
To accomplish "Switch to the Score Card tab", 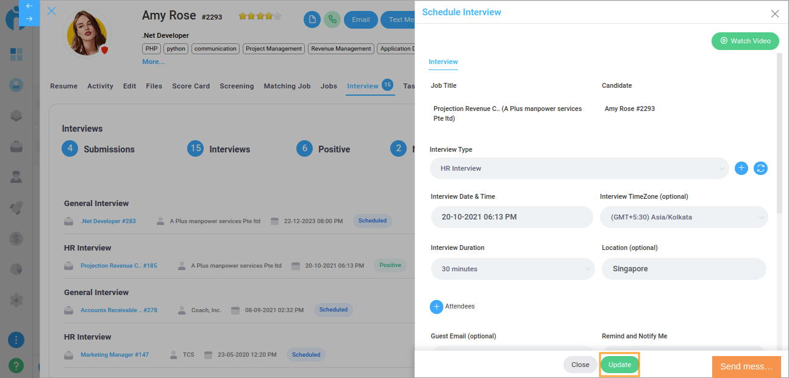I will click(191, 86).
